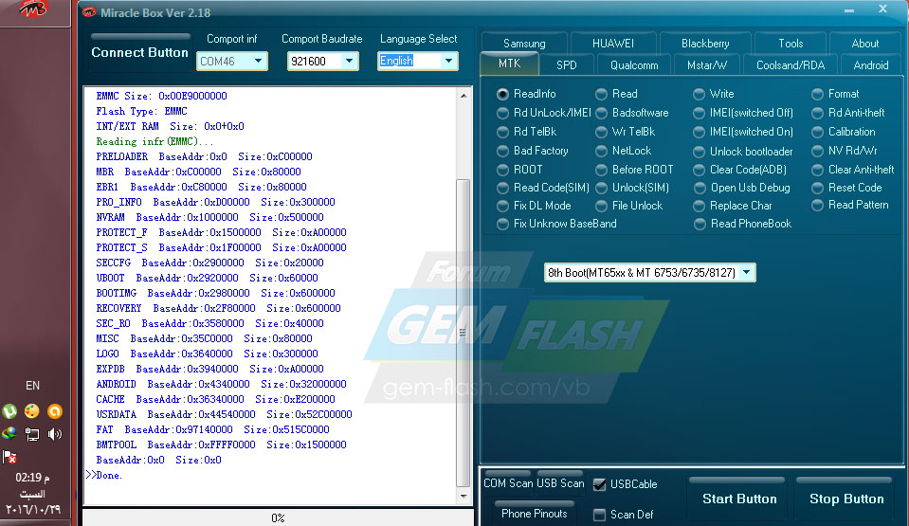Click the colorful face tray icon
This screenshot has width=909, height=526.
click(32, 411)
